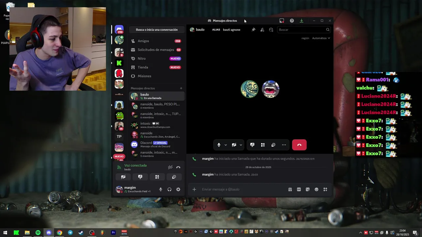Image resolution: width=422 pixels, height=237 pixels.
Task: Deafen audio with headphones icon
Action: (169, 189)
